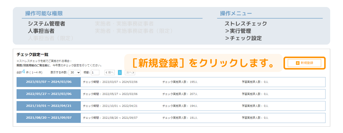Image resolution: width=343 pixels, height=133 pixels.
Task: Click 学習実施済人数 0人 in the 2022 row
Action: [x=255, y=94]
